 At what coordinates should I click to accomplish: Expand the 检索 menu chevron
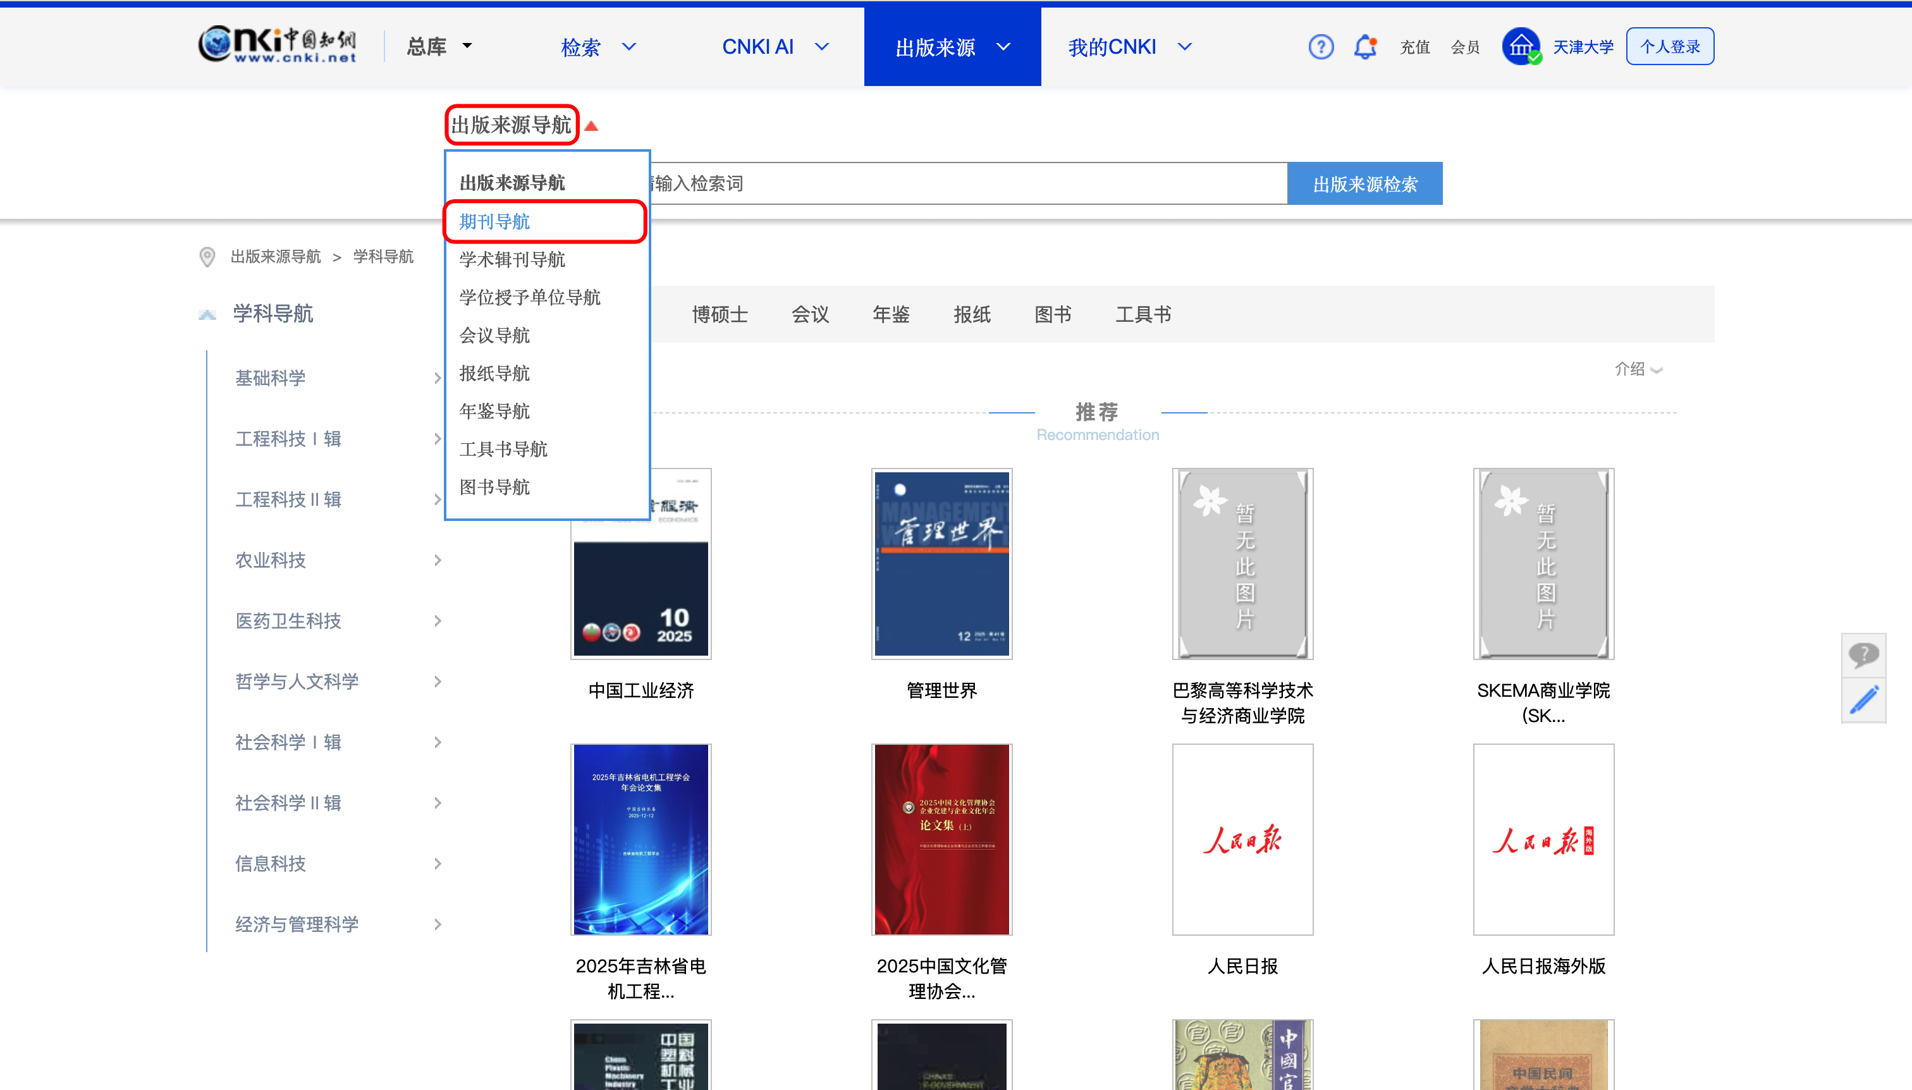pyautogui.click(x=629, y=46)
